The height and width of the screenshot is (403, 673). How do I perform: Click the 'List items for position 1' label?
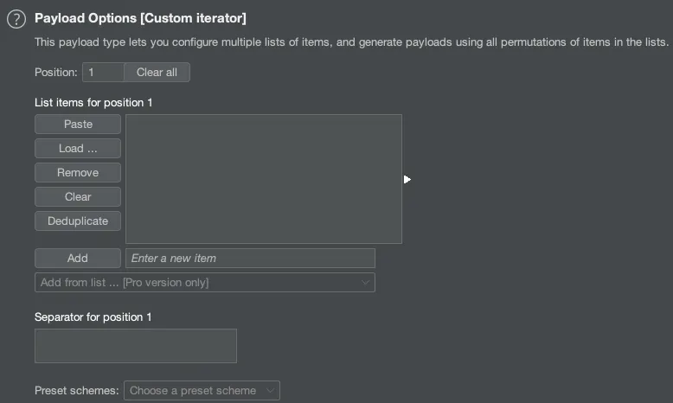coord(93,103)
